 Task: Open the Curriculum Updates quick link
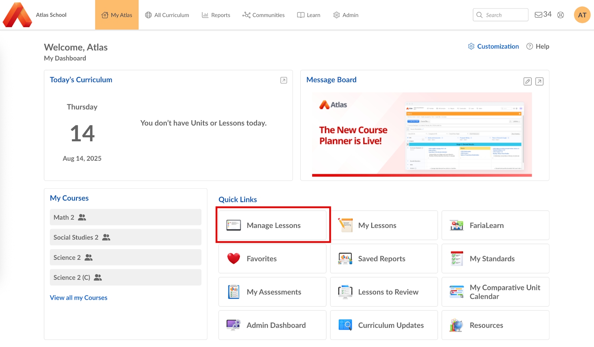click(x=384, y=325)
